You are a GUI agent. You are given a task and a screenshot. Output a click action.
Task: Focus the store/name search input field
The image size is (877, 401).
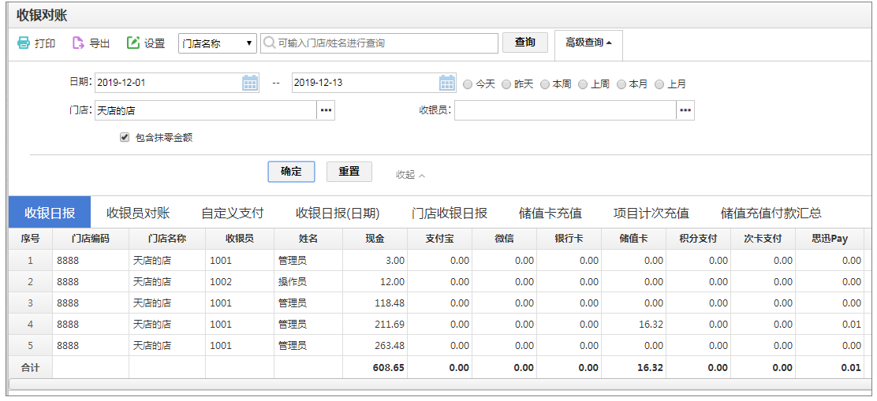(379, 43)
